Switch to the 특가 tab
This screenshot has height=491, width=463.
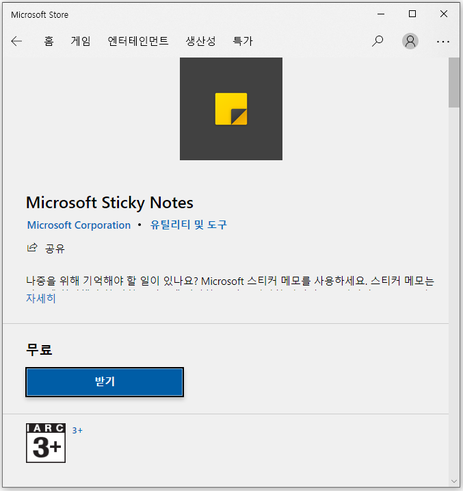coord(243,41)
